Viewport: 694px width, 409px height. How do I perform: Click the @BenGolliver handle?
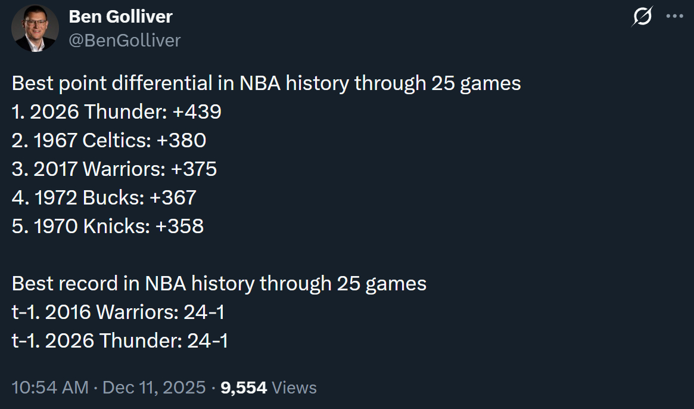tap(125, 40)
